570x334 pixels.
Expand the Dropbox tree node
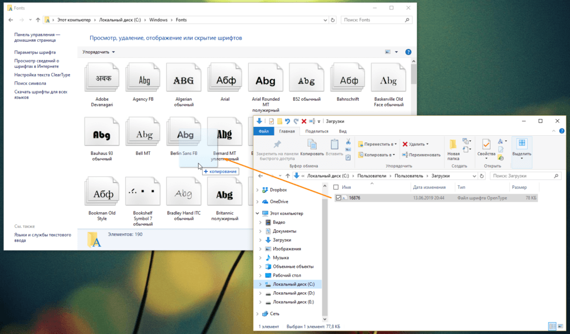point(257,190)
